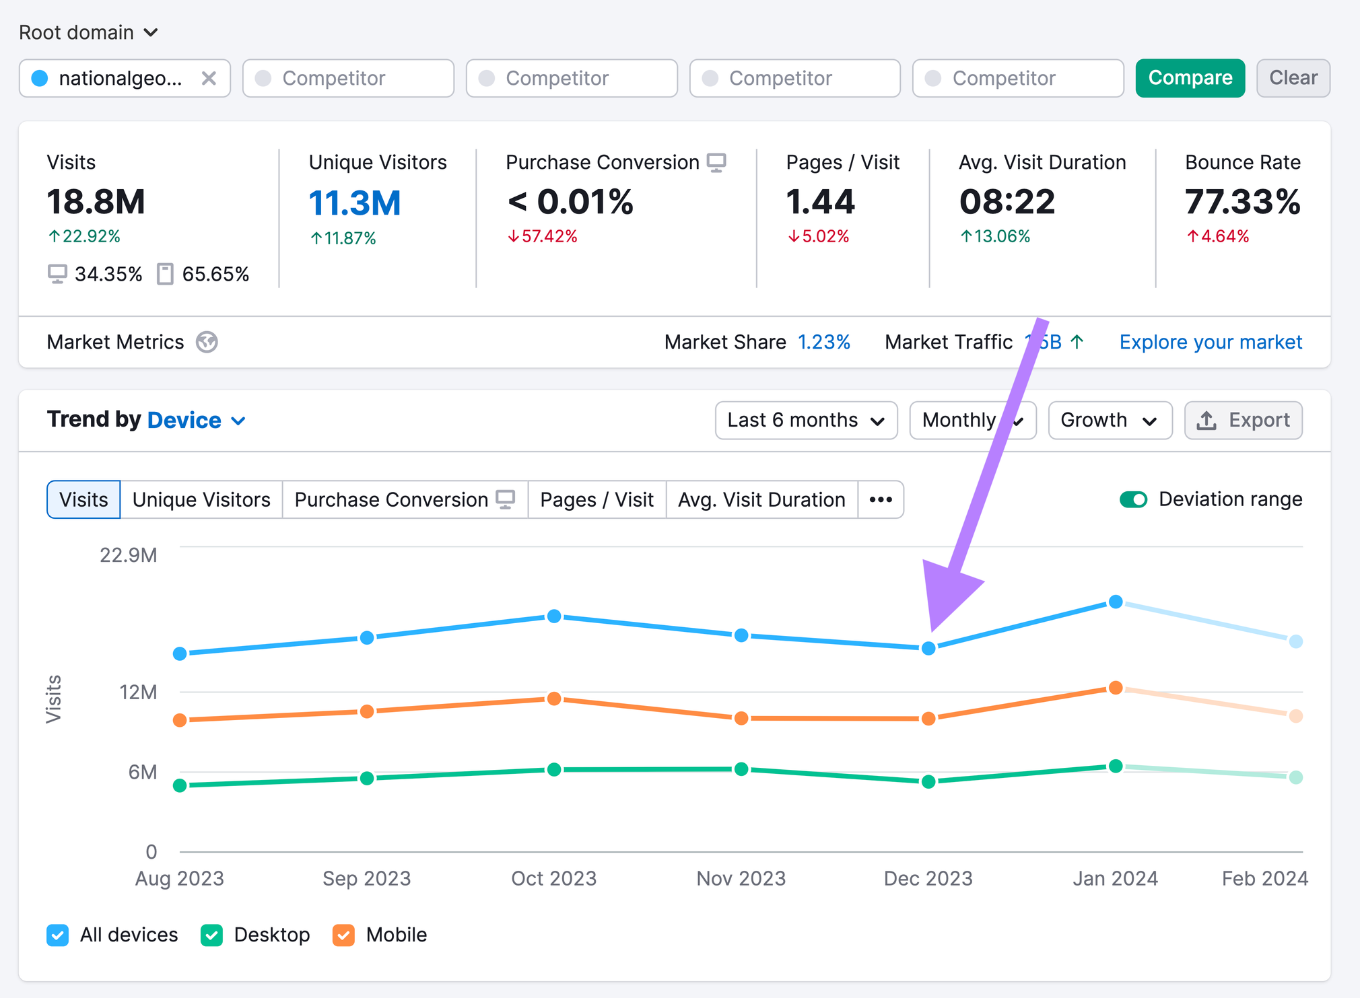This screenshot has width=1360, height=998.
Task: Click the mobile share icon showing 65.65%
Action: click(165, 274)
